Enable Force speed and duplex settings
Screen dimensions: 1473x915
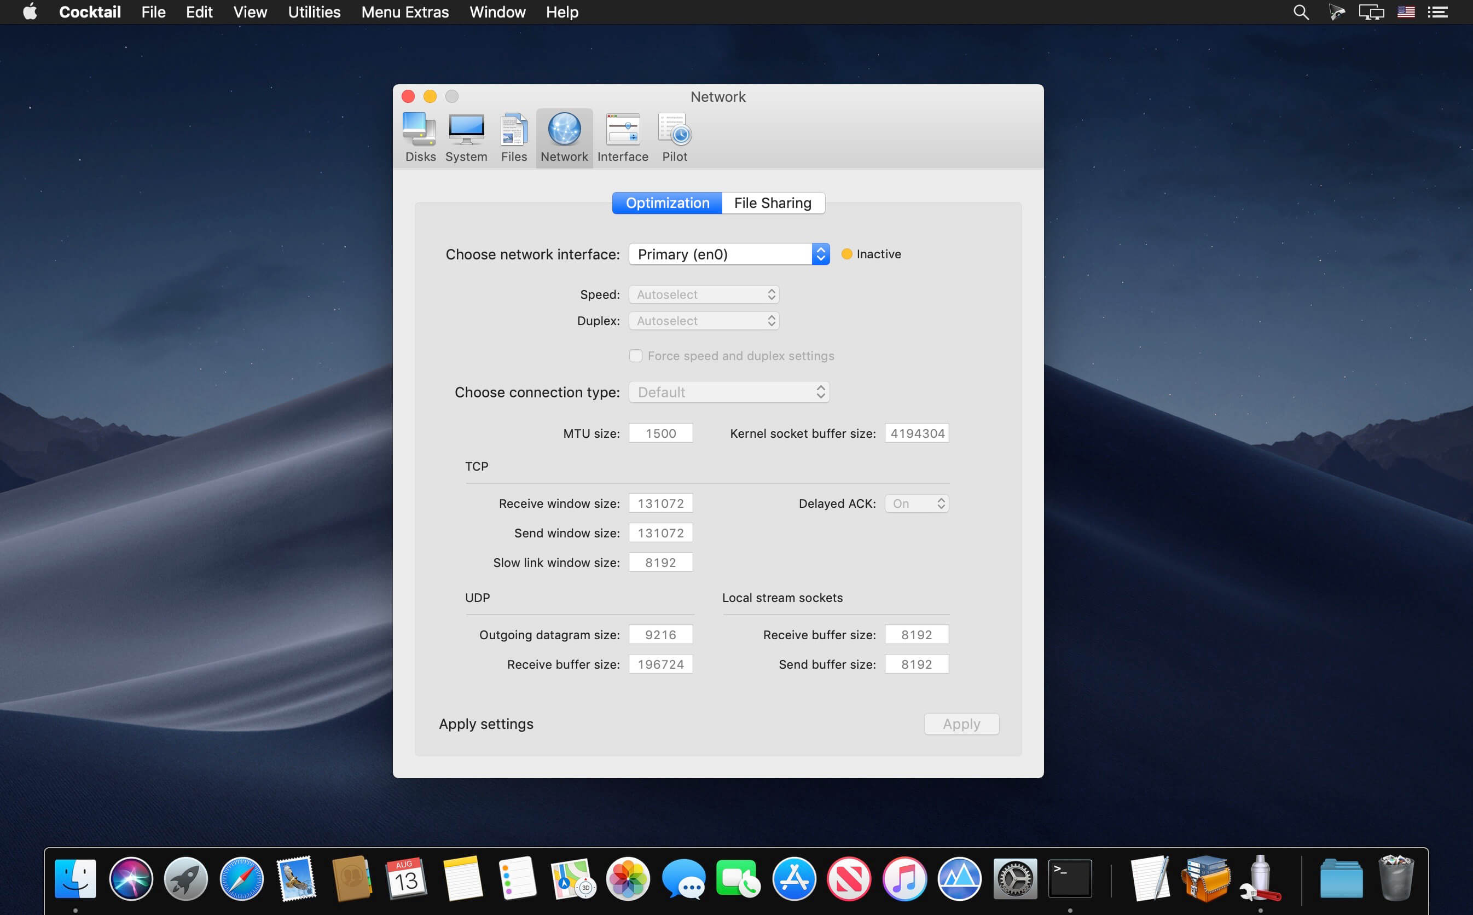pos(635,356)
